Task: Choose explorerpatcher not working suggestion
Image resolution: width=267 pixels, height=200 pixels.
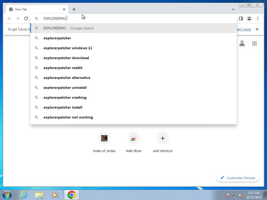Action: point(133,117)
